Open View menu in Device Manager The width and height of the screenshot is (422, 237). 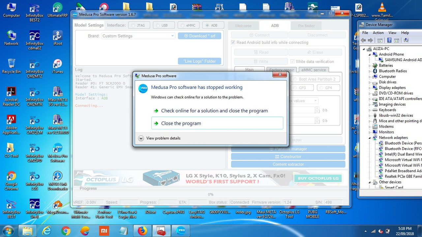coord(392,33)
